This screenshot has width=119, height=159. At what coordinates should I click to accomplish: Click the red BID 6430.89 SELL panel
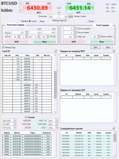point(37,8)
